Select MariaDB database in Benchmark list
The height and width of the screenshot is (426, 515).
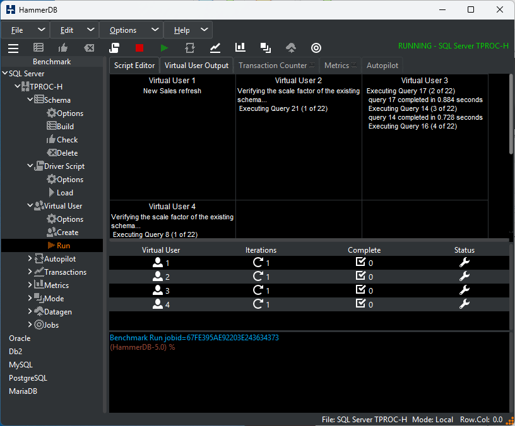click(x=23, y=391)
